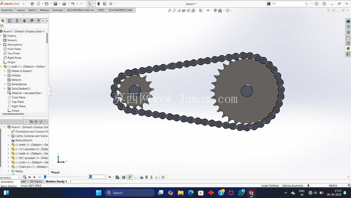Image resolution: width=351 pixels, height=198 pixels.
Task: Open File Explorer tab in the task pane
Action: pyautogui.click(x=348, y=38)
